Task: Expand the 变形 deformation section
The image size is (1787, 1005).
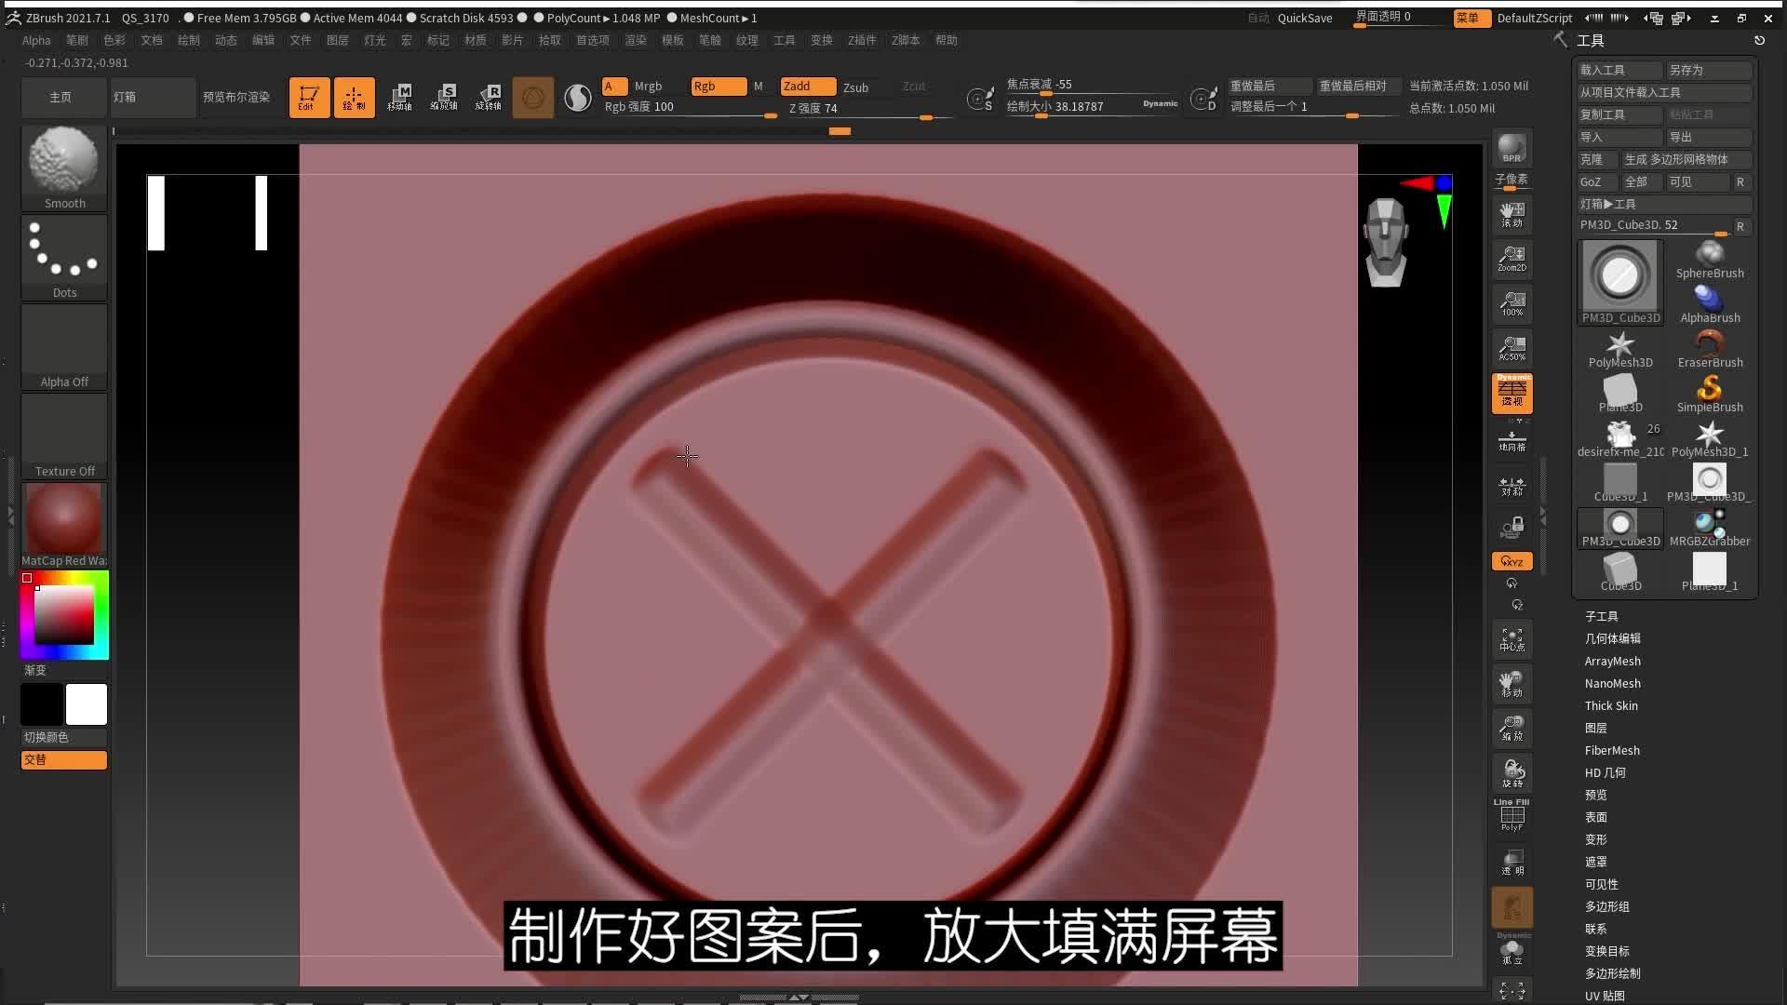Action: [1596, 839]
